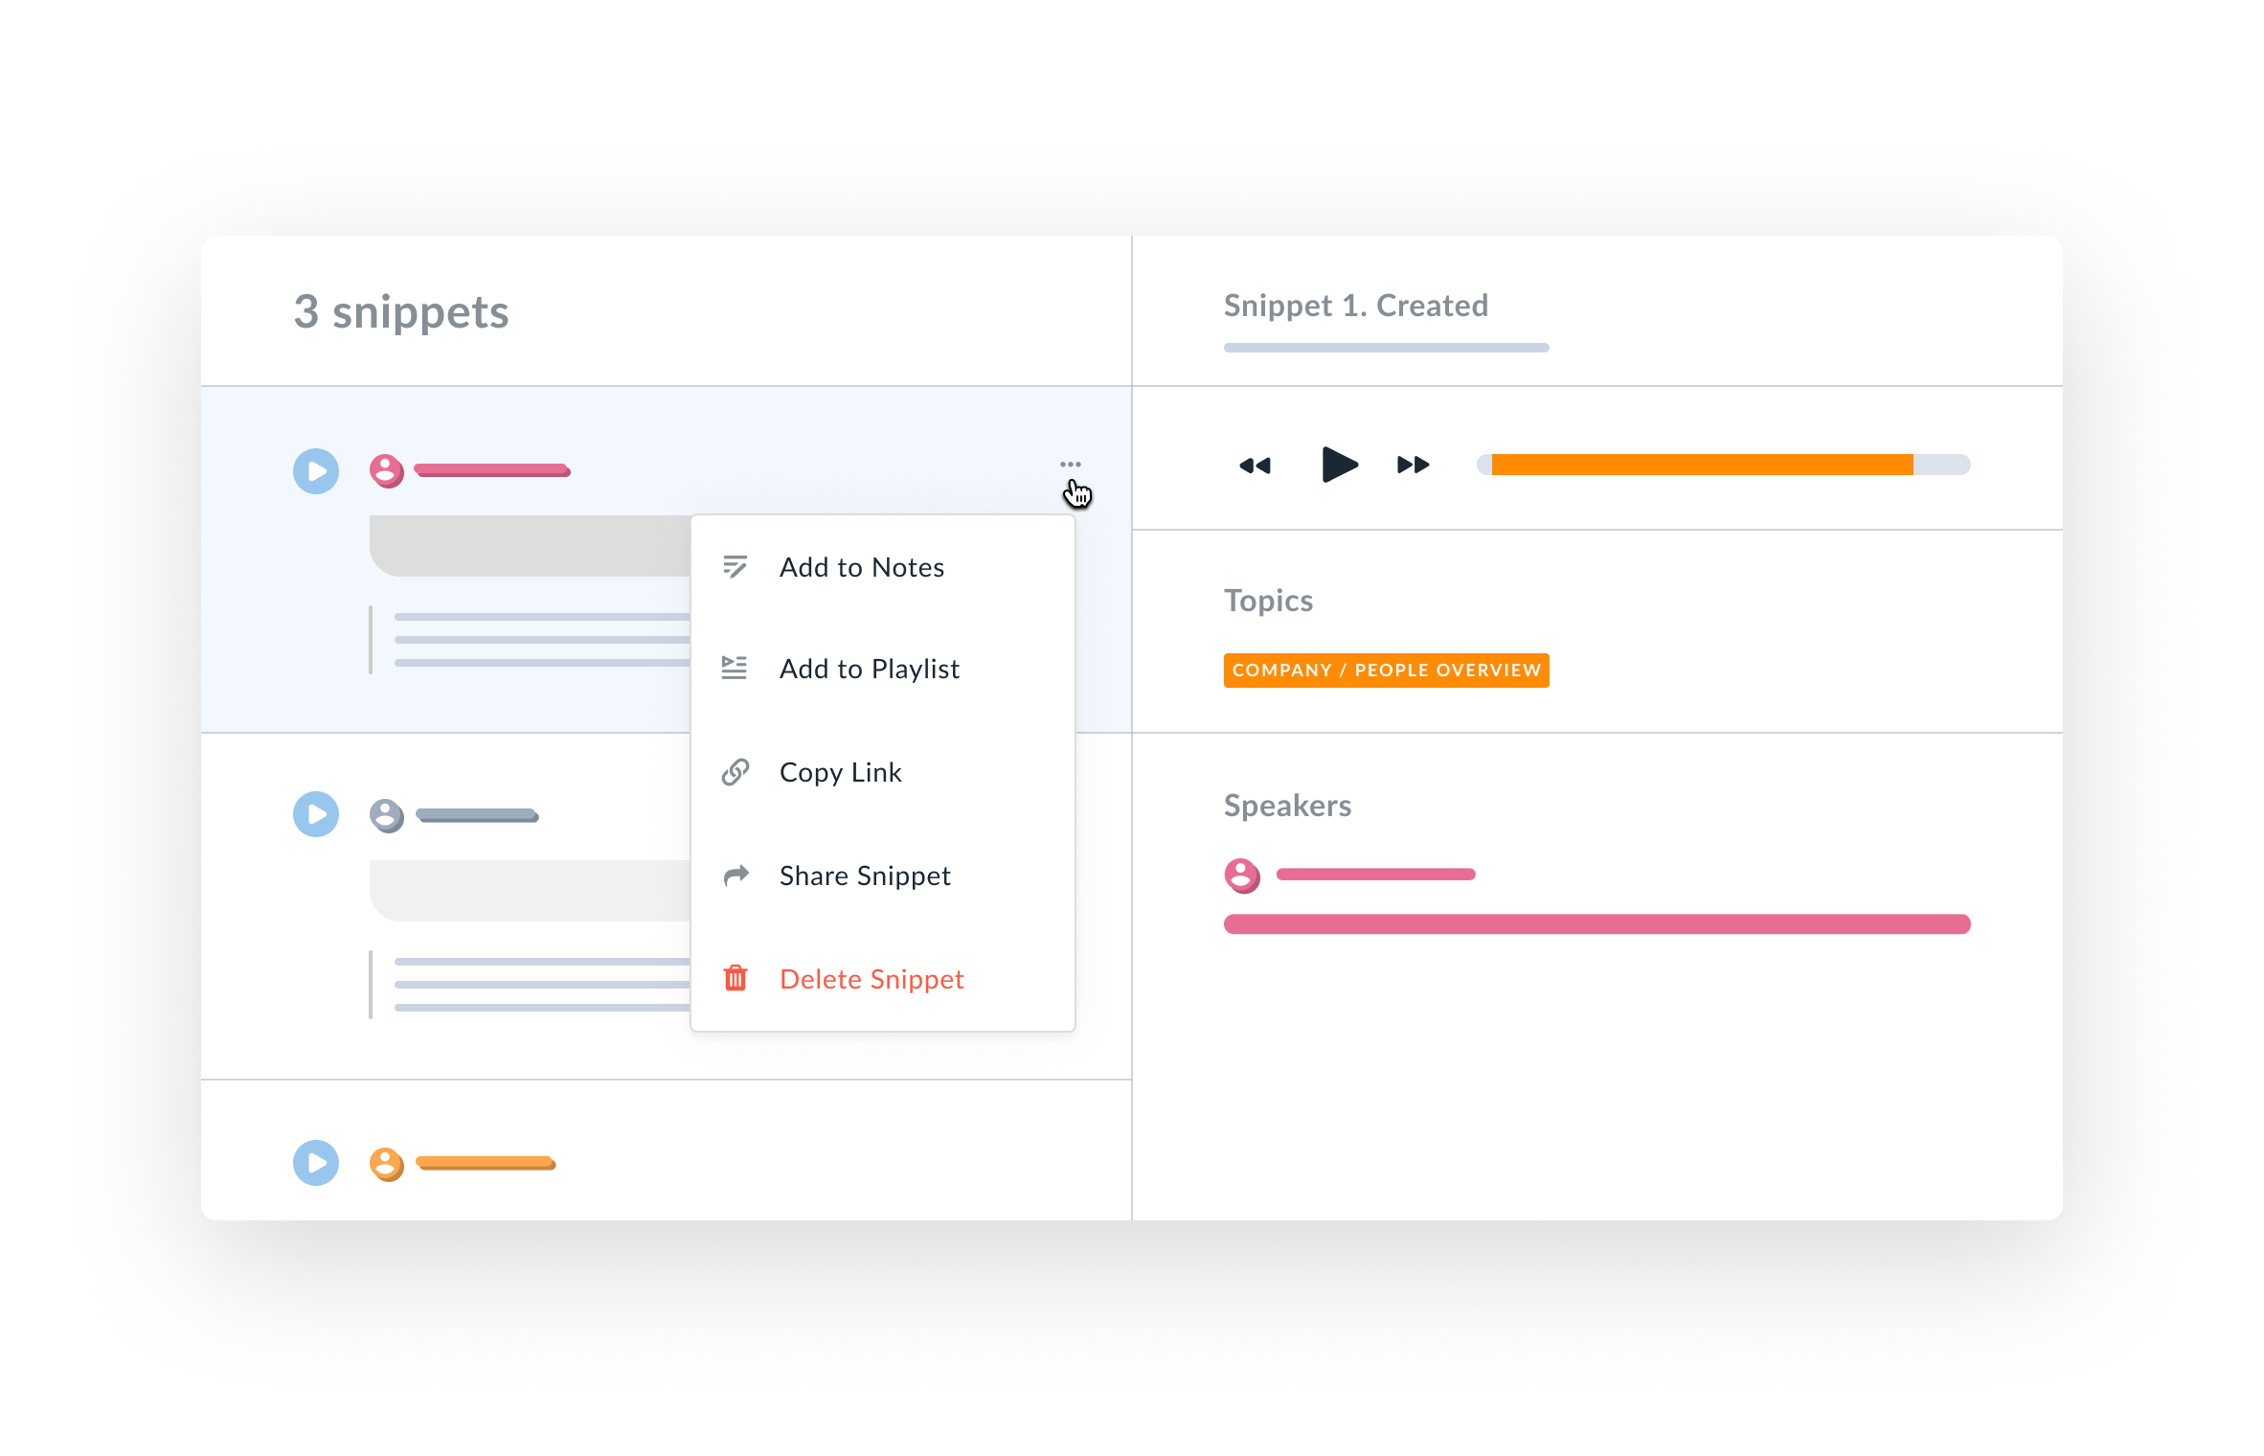Click the long pink speaker timeline bar
Viewport: 2264px width, 1456px height.
pyautogui.click(x=1597, y=924)
